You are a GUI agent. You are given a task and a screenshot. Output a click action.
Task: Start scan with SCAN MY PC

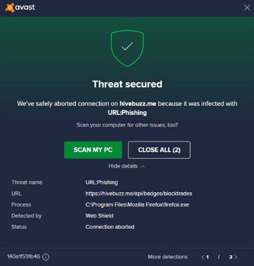[93, 150]
